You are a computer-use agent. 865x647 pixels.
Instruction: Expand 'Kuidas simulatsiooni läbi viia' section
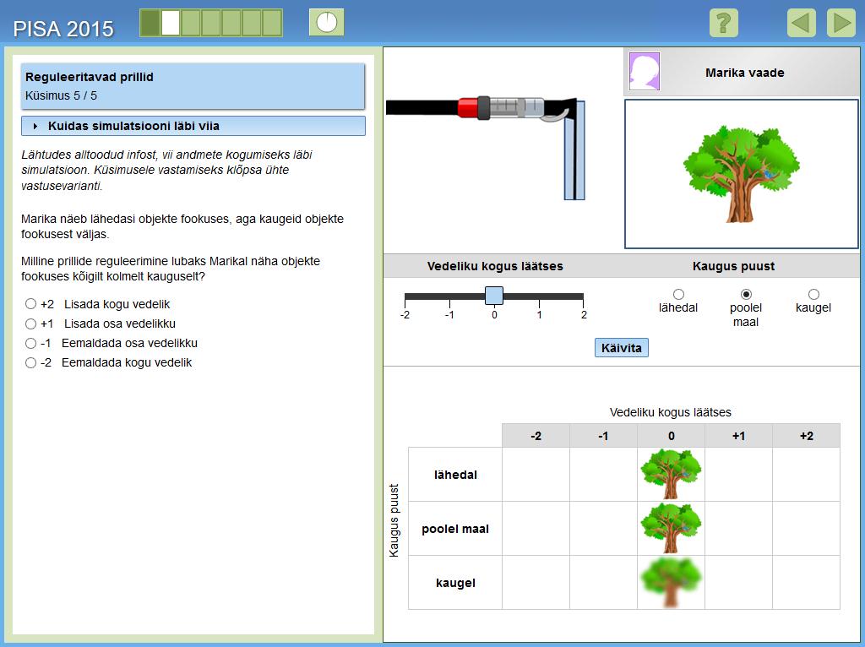[x=193, y=126]
